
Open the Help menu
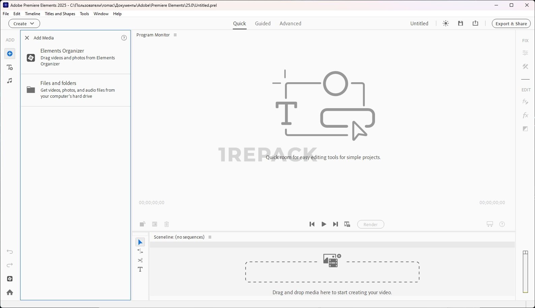tap(117, 14)
